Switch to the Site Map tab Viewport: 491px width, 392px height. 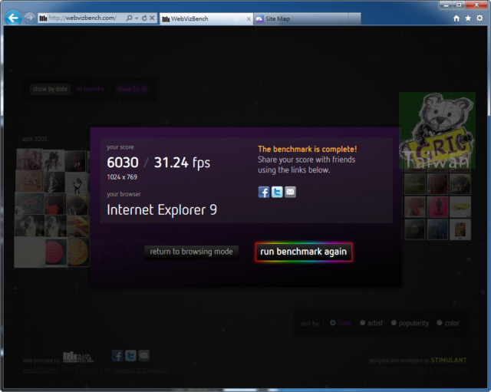301,18
